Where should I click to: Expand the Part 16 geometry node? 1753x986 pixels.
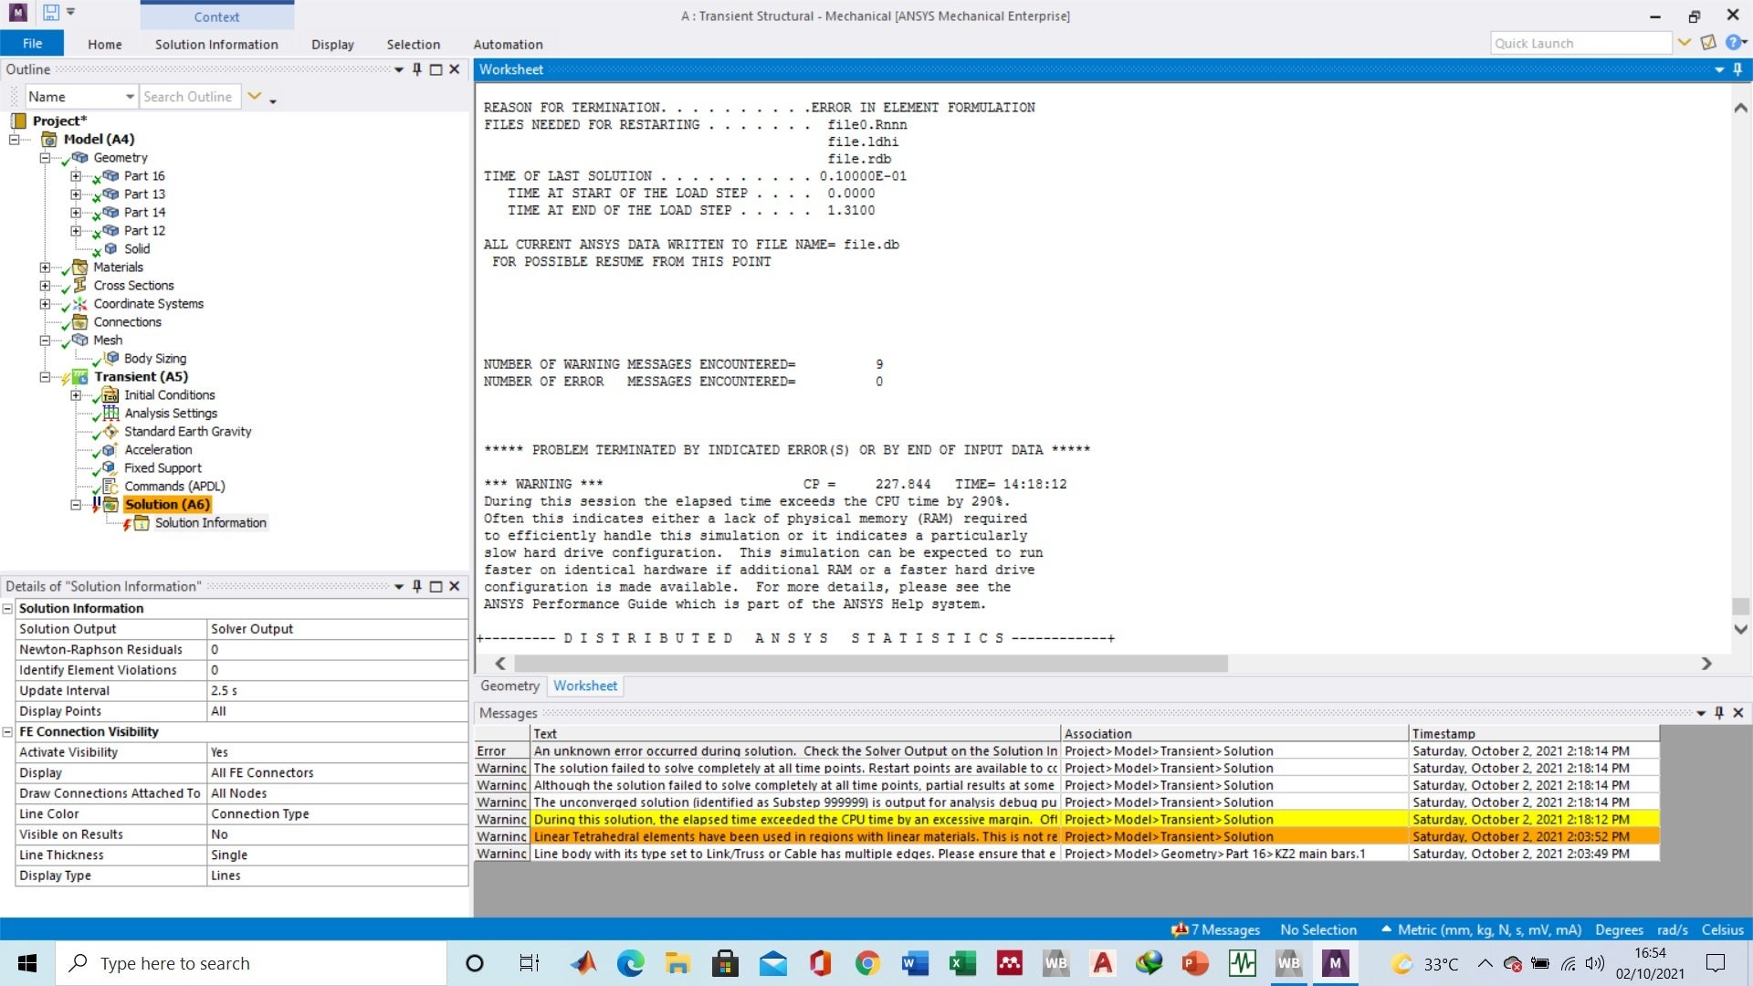(x=76, y=176)
